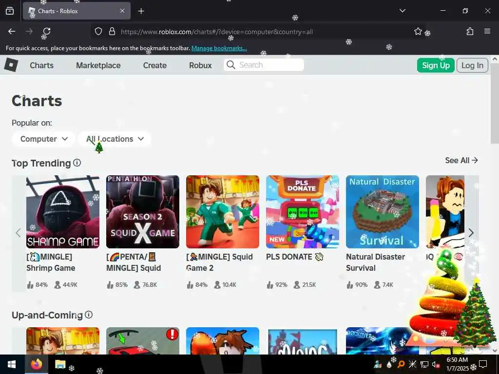The width and height of the screenshot is (499, 374).
Task: Open the Natural Disaster Survival title link
Action: (x=376, y=262)
